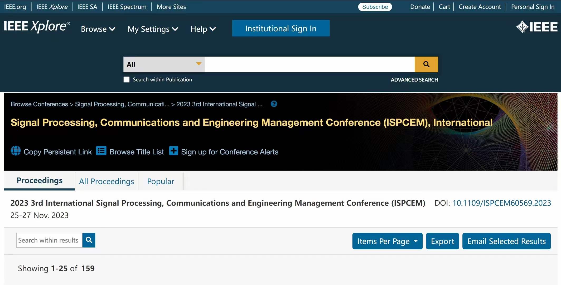This screenshot has width=561, height=285.
Task: Click the globe Copy Persistent Link icon
Action: pos(16,151)
